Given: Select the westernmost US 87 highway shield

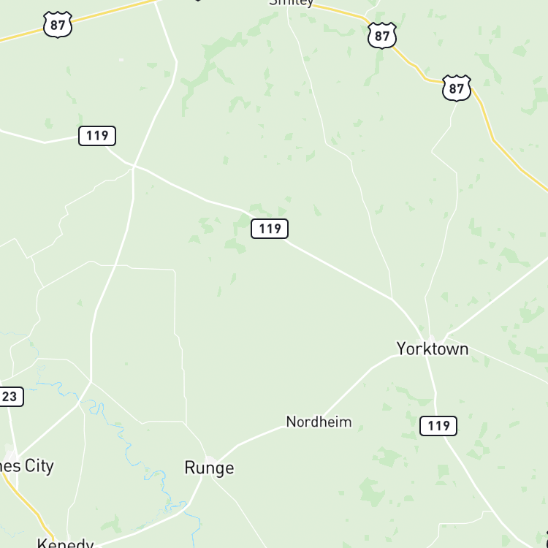Looking at the screenshot, I should (58, 24).
